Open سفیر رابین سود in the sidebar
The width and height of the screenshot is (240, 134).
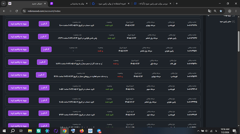225,22
